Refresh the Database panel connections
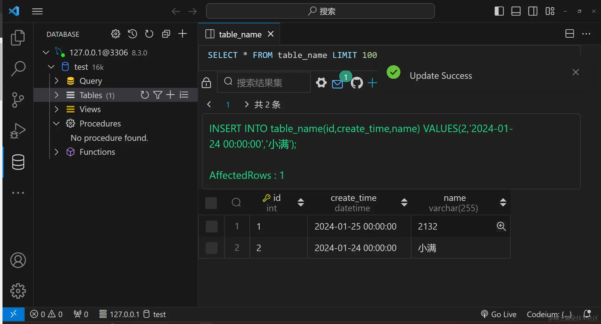The image size is (601, 324). coord(149,34)
